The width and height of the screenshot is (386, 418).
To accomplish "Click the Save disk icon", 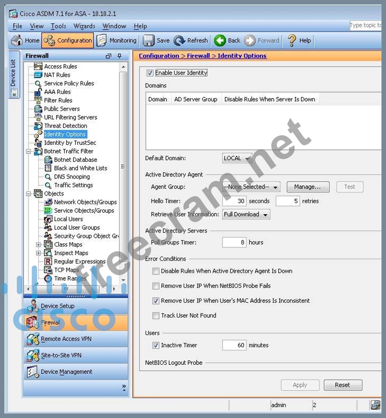I will coord(149,40).
